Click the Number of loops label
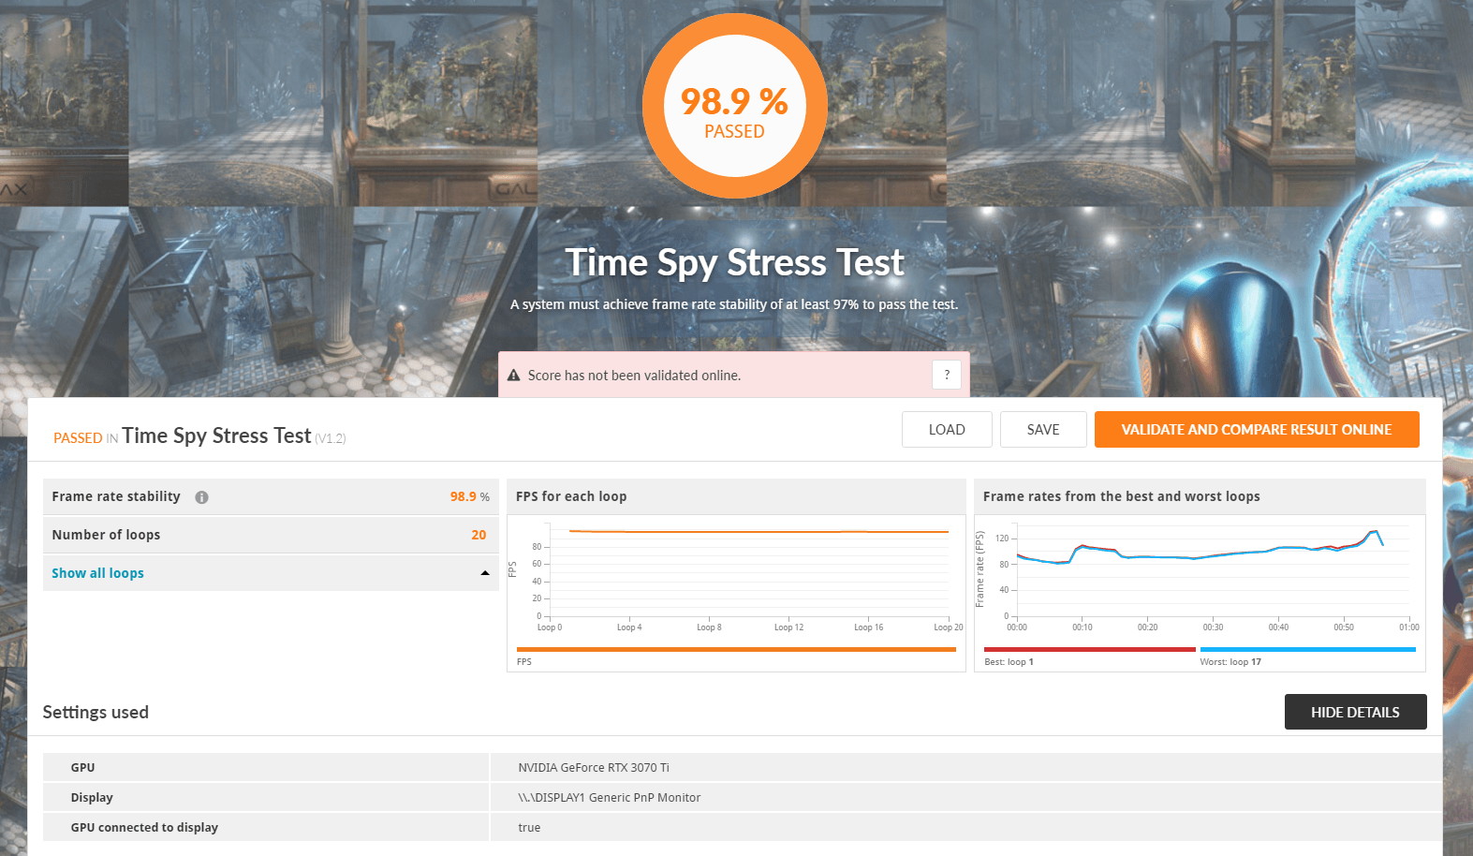 pyautogui.click(x=106, y=535)
